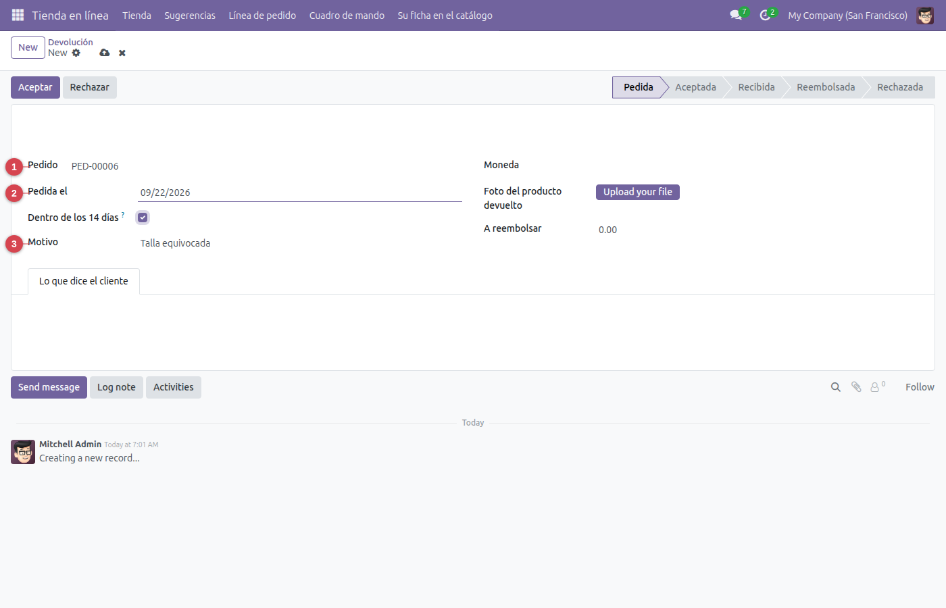The height and width of the screenshot is (608, 946).
Task: Open Mitchell Admin user avatar menu
Action: [x=925, y=15]
